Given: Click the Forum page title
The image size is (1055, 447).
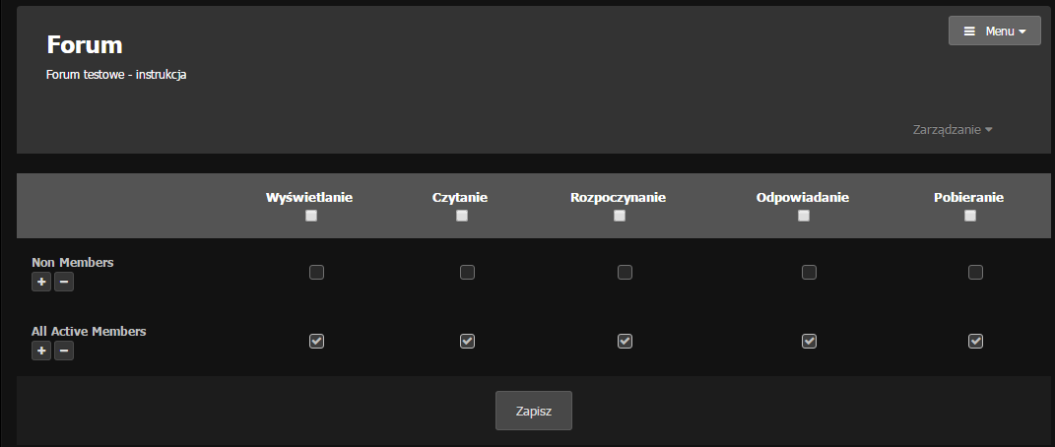Looking at the screenshot, I should click(x=85, y=44).
